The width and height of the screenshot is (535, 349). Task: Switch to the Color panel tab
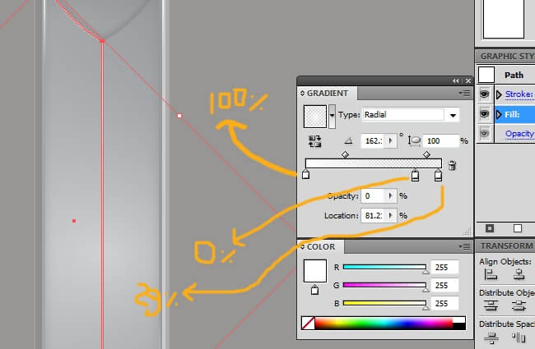pyautogui.click(x=321, y=246)
